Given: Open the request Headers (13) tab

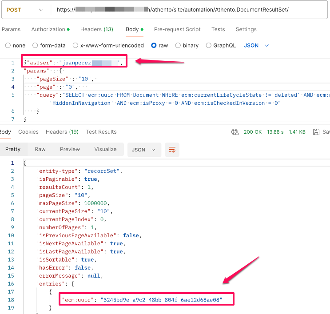Looking at the screenshot, I should (97, 29).
